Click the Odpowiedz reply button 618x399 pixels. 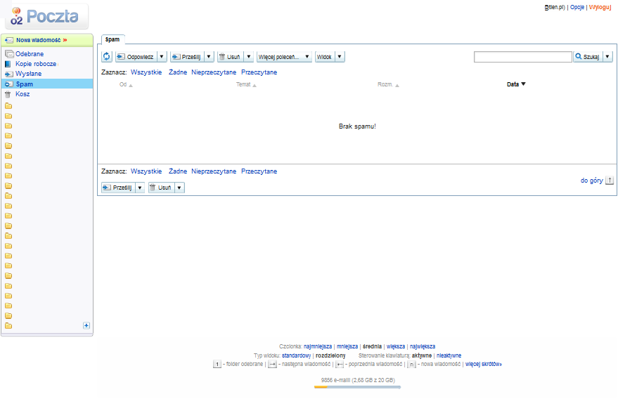pos(136,57)
